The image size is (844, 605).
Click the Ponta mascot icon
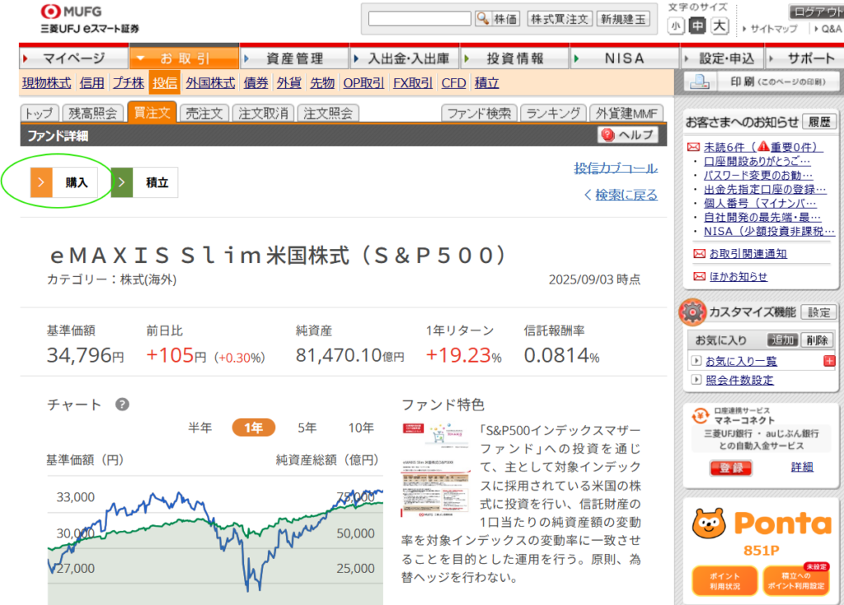[708, 523]
